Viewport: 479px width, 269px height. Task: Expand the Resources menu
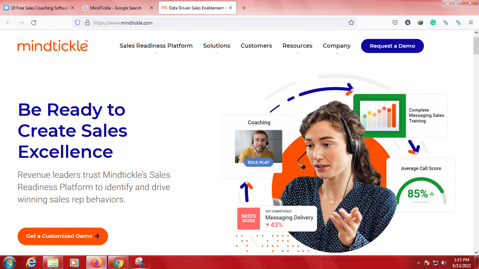[x=297, y=46]
